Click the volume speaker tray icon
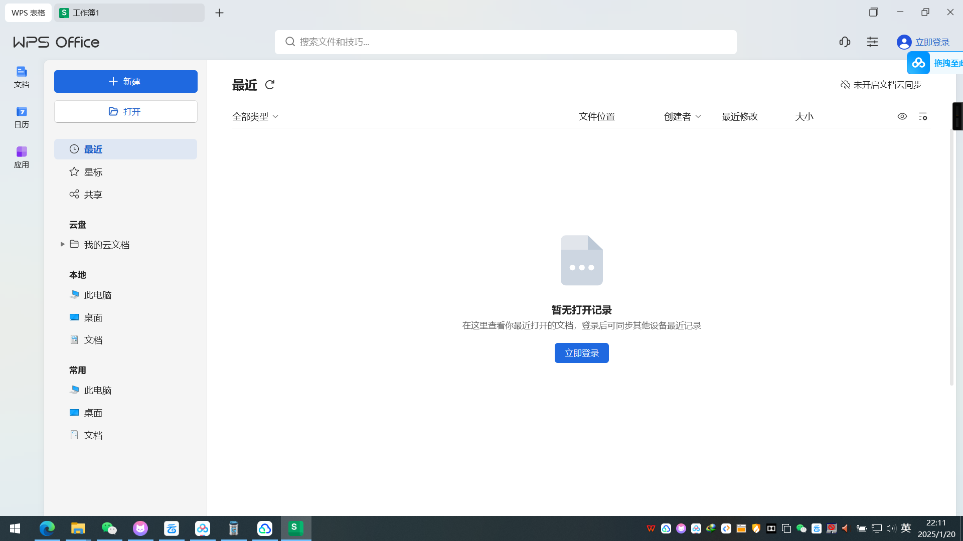This screenshot has width=963, height=541. click(x=891, y=528)
